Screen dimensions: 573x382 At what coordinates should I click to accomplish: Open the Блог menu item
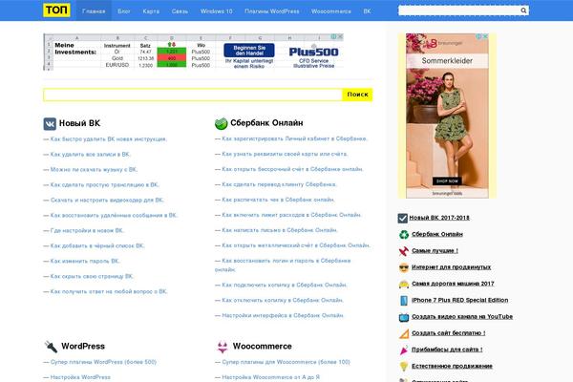coord(124,11)
